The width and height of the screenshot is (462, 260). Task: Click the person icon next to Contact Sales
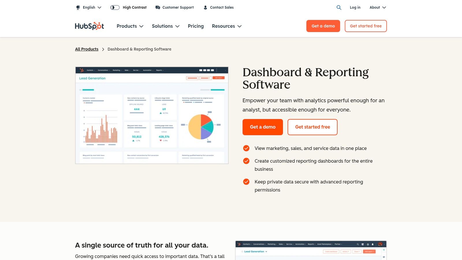coord(205,7)
